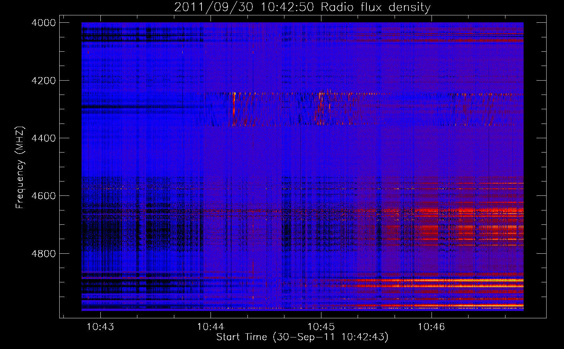This screenshot has width=564, height=349.
Task: Click the 4200 frequency tick label
Action: click(x=44, y=81)
